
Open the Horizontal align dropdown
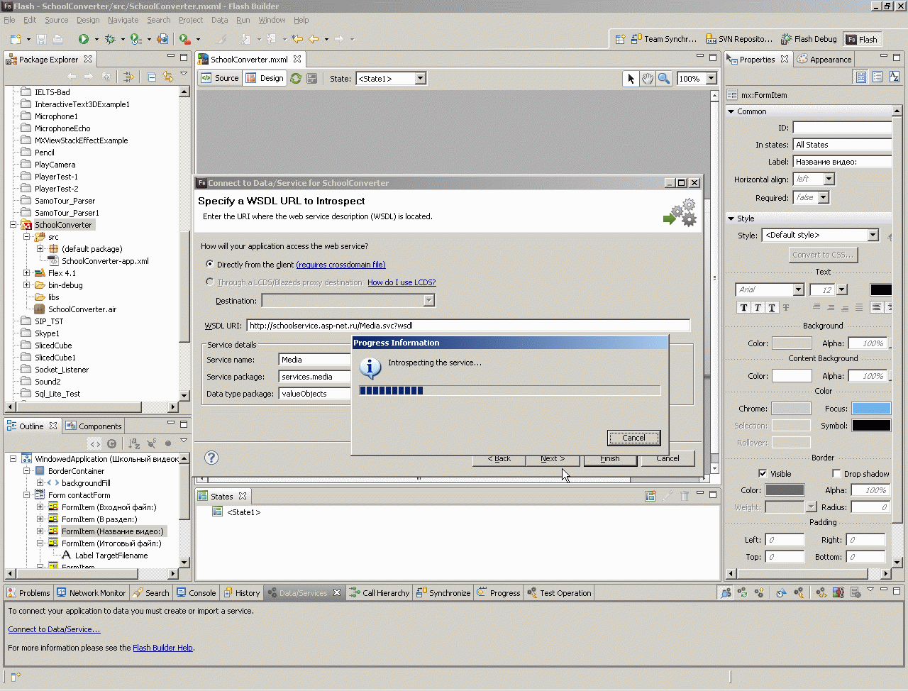coord(829,179)
